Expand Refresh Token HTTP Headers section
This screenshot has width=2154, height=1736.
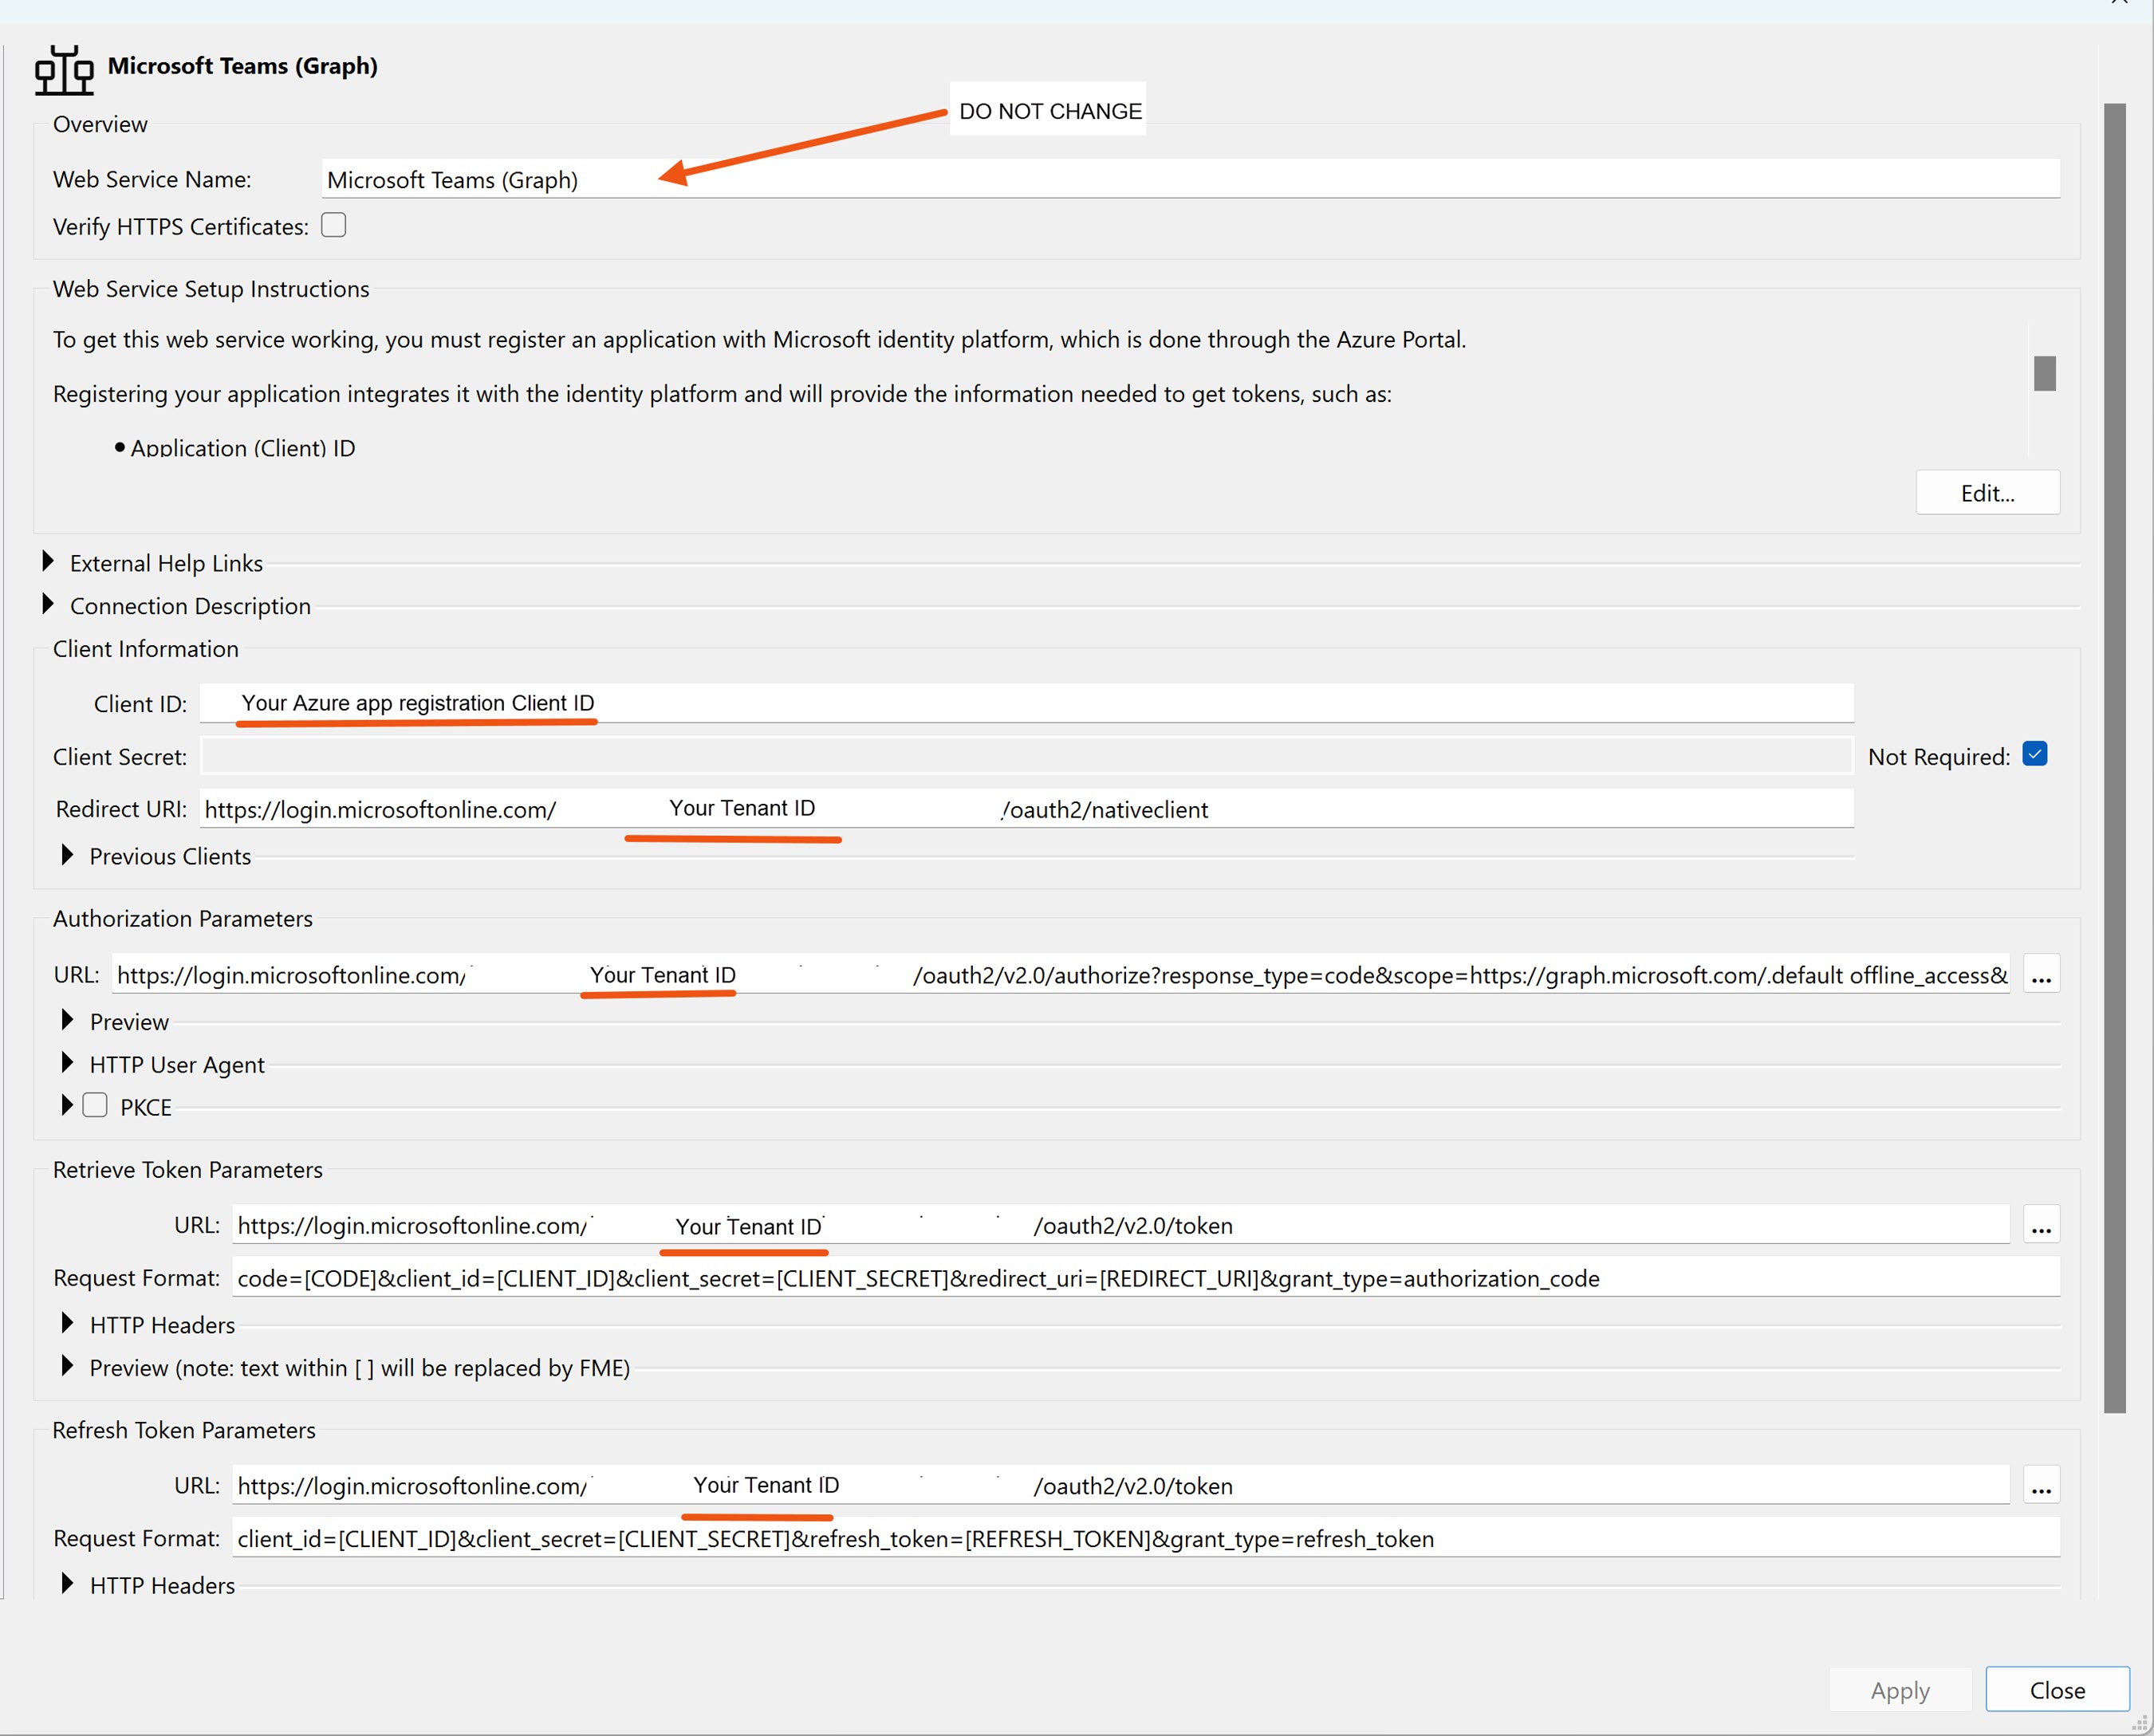pyautogui.click(x=67, y=1584)
